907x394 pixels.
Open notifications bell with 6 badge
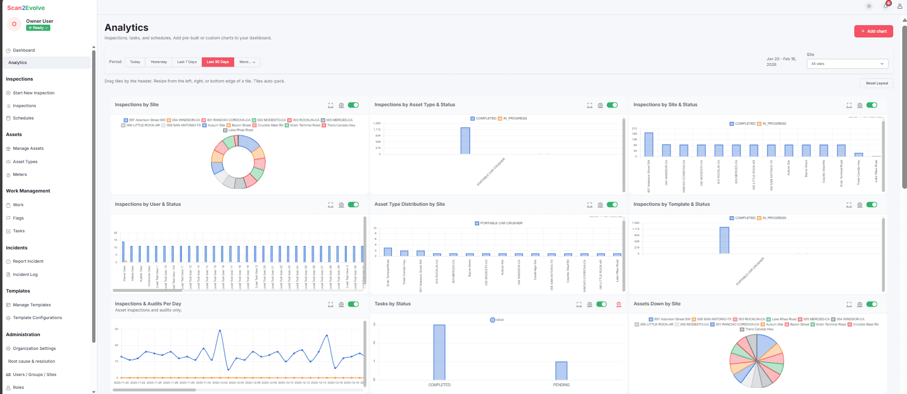886,6
